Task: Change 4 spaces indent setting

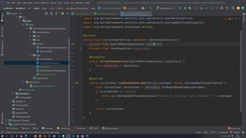Action: 223,132
